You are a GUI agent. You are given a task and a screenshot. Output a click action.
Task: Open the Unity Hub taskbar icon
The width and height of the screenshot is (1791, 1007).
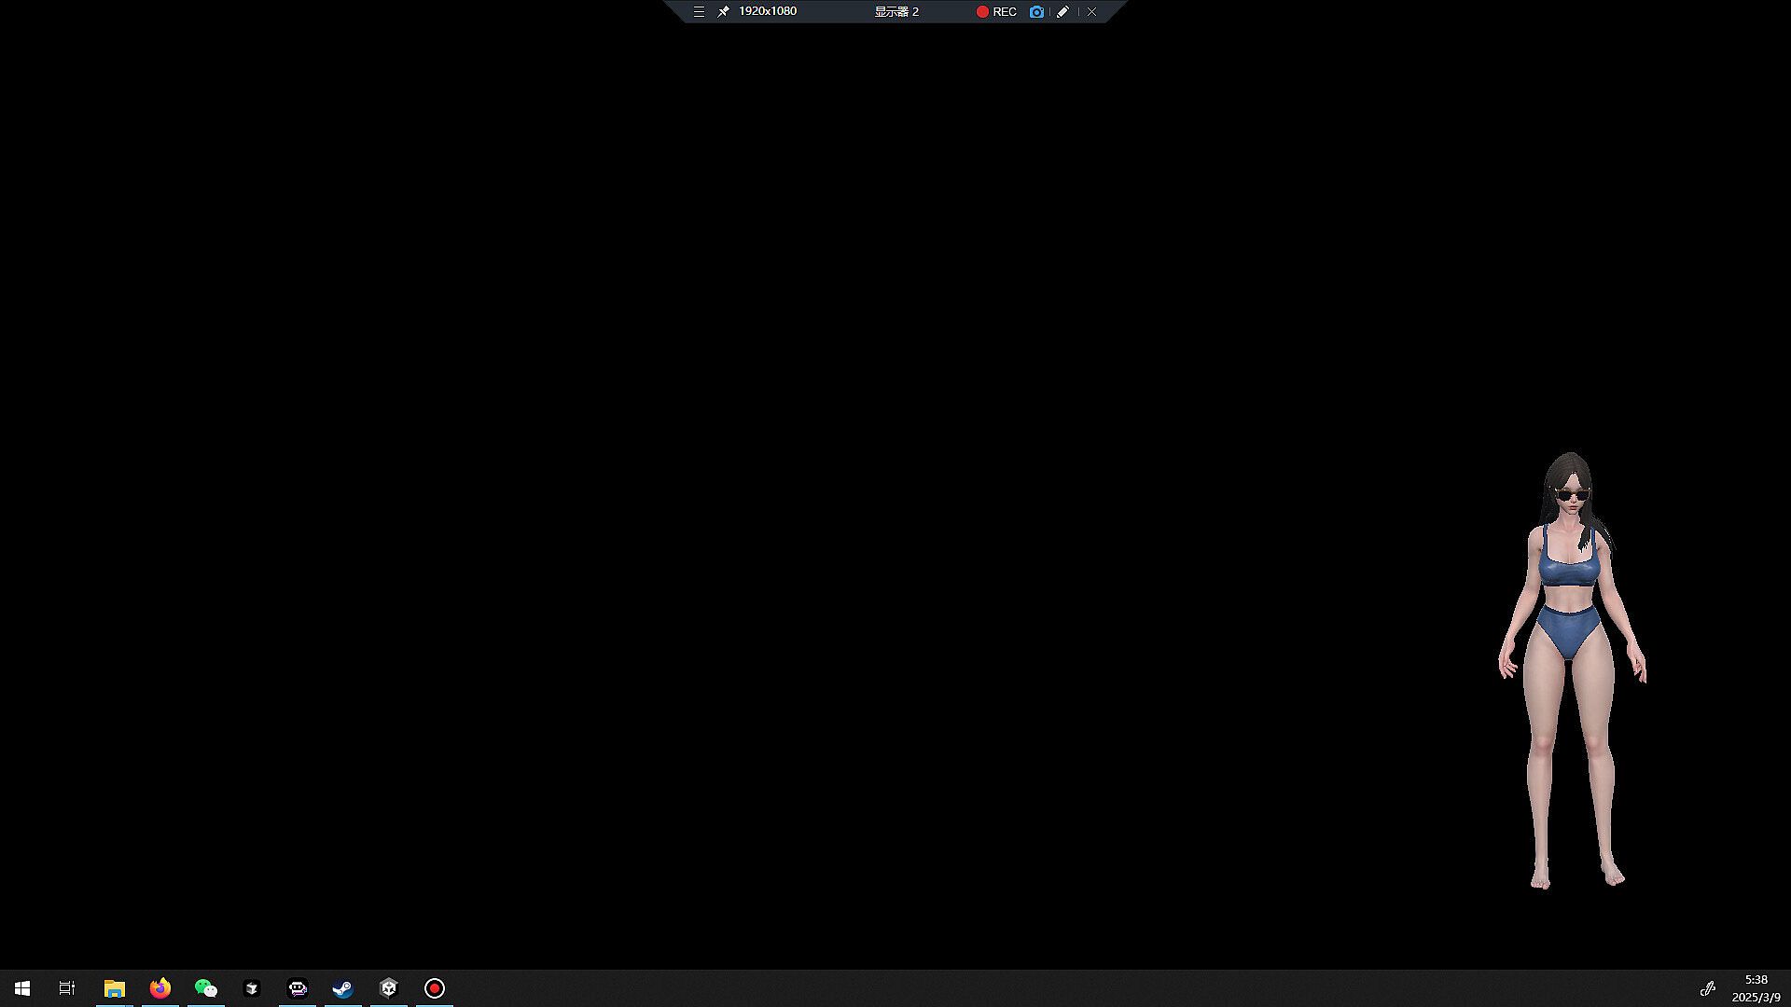pos(252,988)
